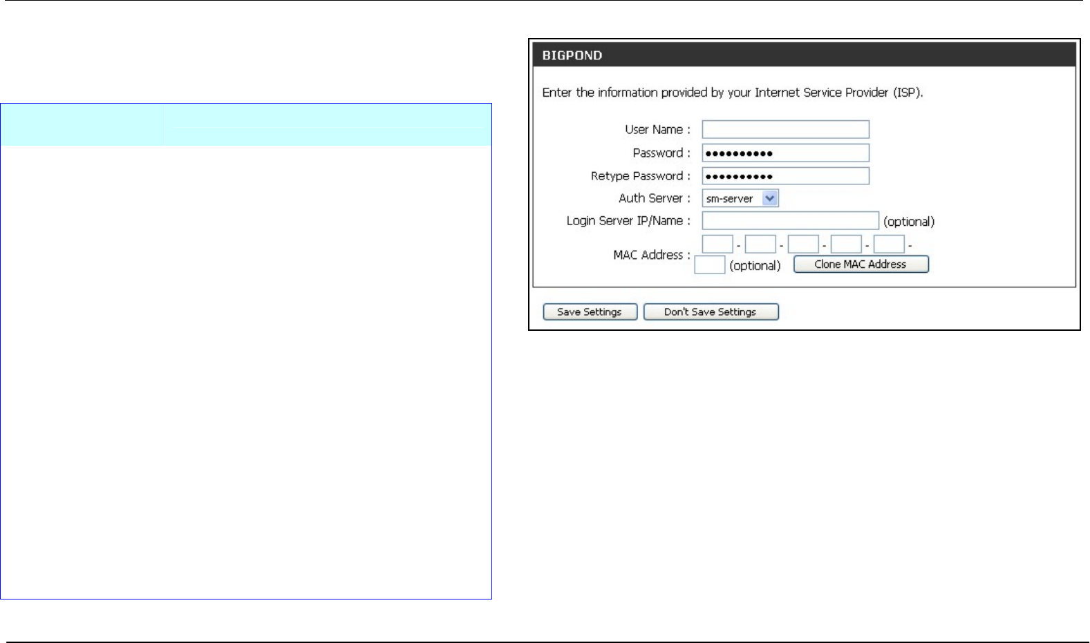Click the 'MAC Address :' label
This screenshot has height=643, width=1090.
[652, 255]
